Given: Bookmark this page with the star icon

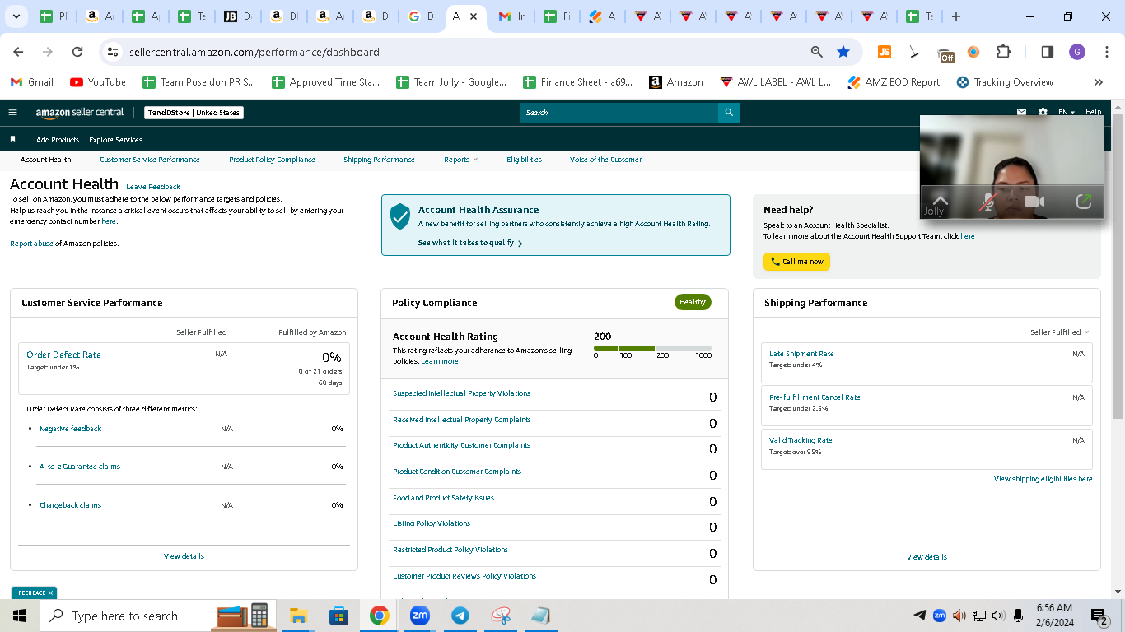Looking at the screenshot, I should click(843, 52).
